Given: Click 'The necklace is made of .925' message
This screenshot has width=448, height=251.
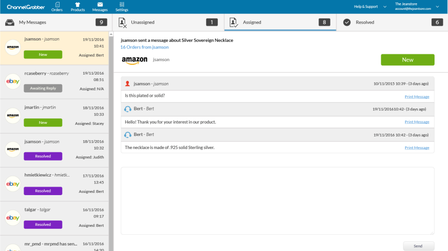Looking at the screenshot, I should click(169, 148).
